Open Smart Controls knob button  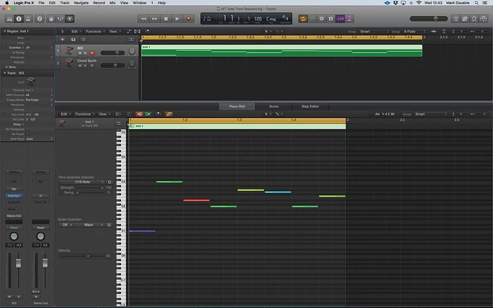[x=51, y=19]
